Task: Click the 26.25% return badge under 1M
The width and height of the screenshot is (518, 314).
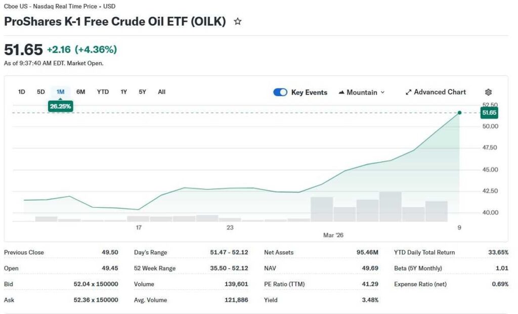Action: click(x=60, y=106)
